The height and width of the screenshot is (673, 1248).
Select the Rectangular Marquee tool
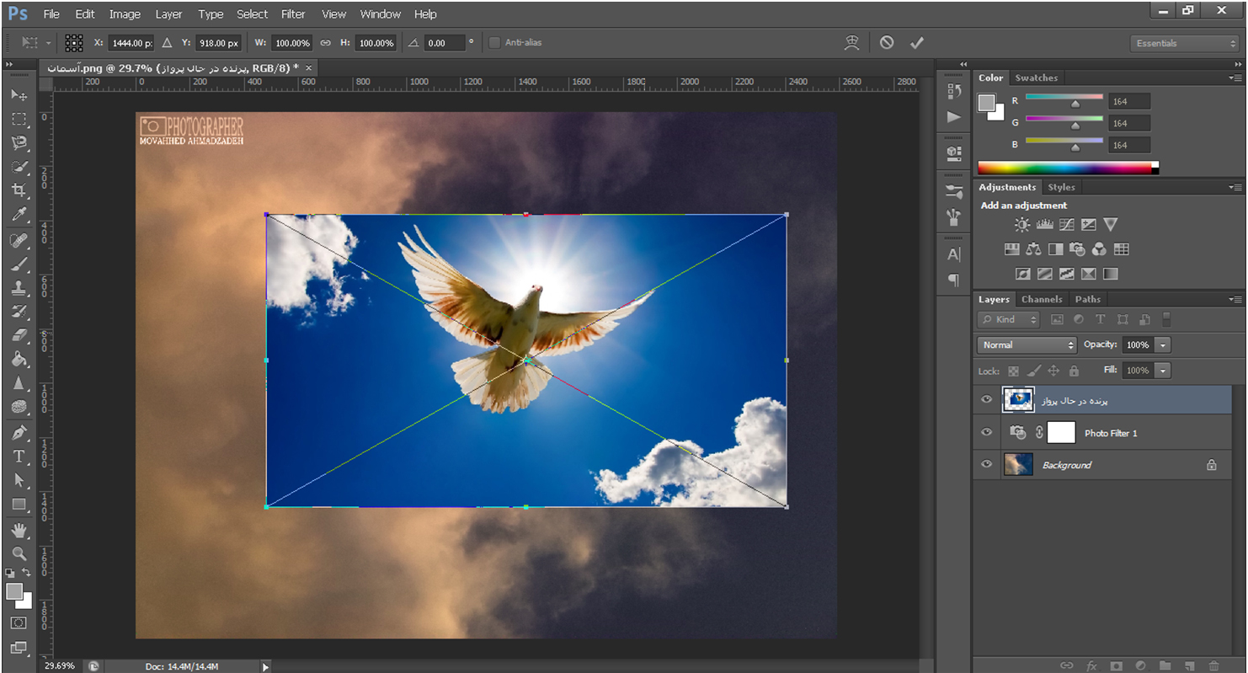point(19,120)
